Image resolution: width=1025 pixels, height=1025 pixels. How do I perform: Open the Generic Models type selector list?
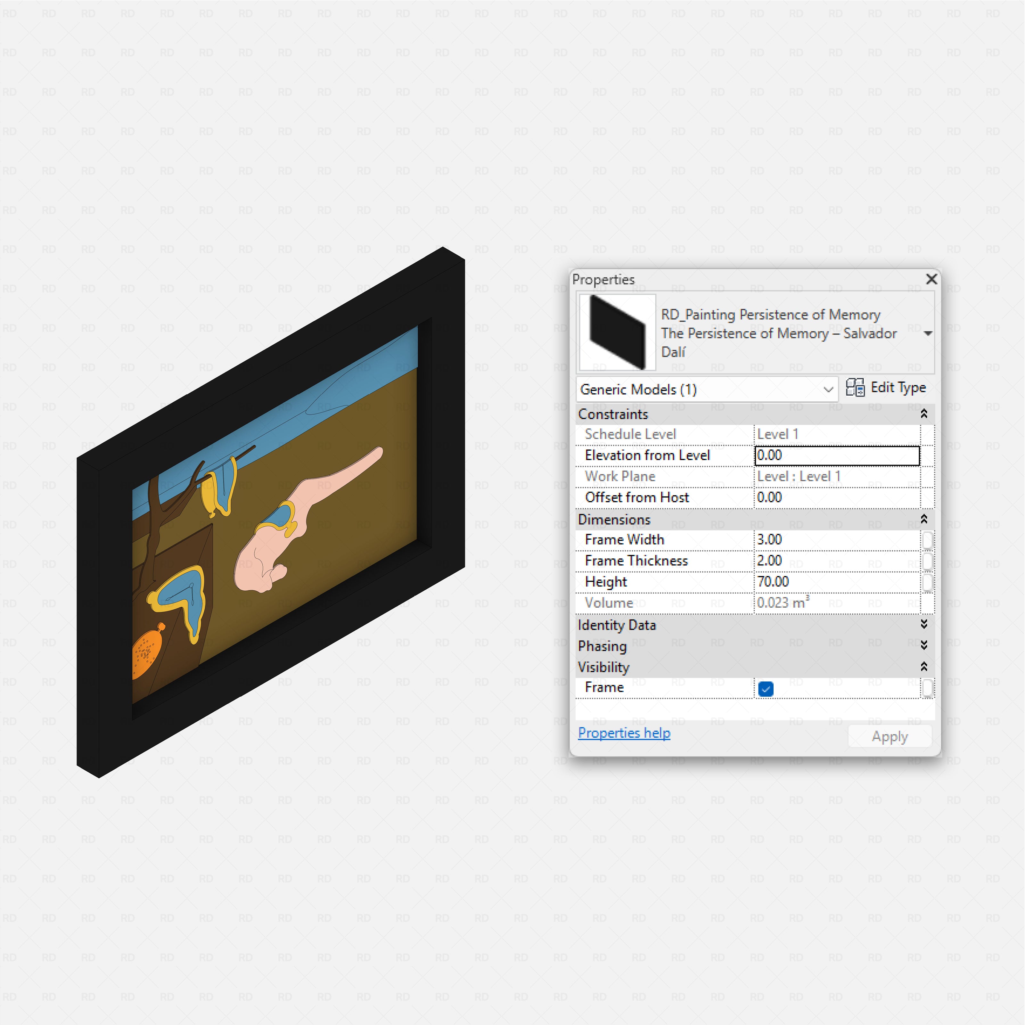[829, 389]
